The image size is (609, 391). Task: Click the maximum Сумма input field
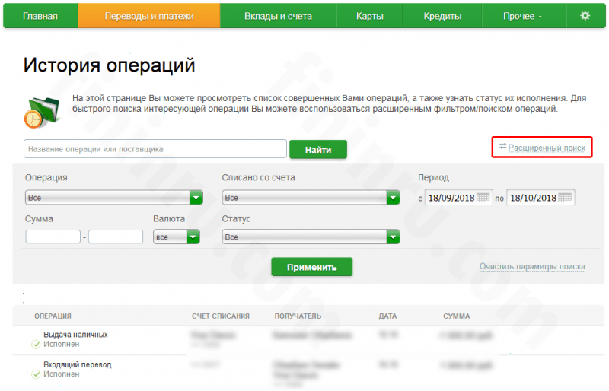(116, 237)
